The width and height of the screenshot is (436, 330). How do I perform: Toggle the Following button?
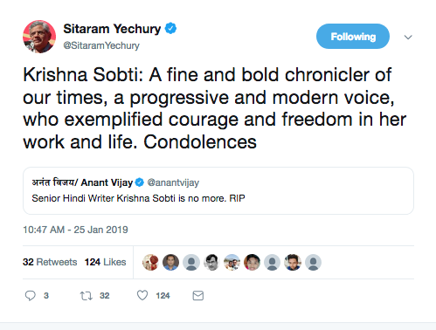[x=353, y=37]
